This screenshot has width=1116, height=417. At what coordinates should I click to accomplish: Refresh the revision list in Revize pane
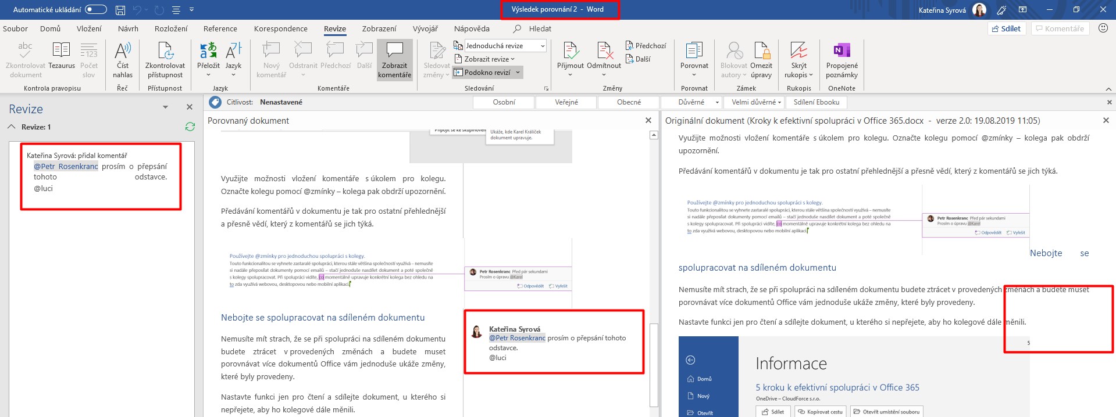(x=190, y=127)
